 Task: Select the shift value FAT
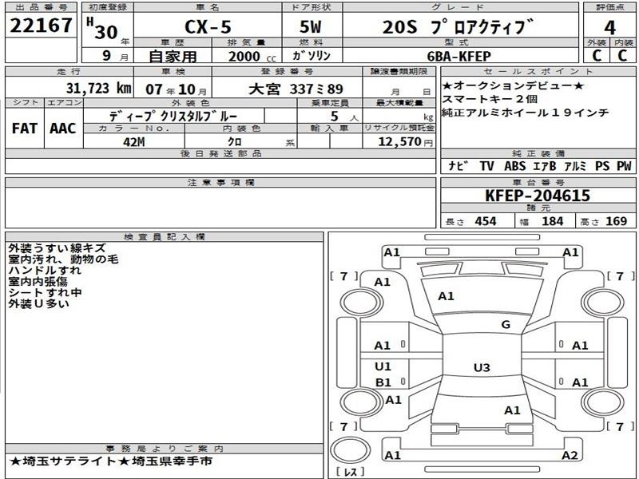25,129
